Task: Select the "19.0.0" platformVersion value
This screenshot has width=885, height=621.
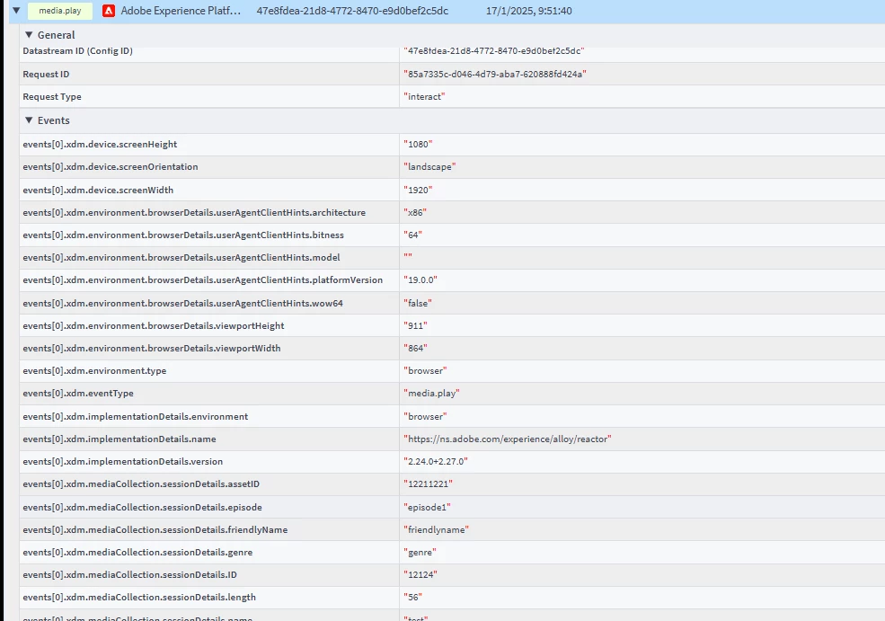Action: point(420,280)
